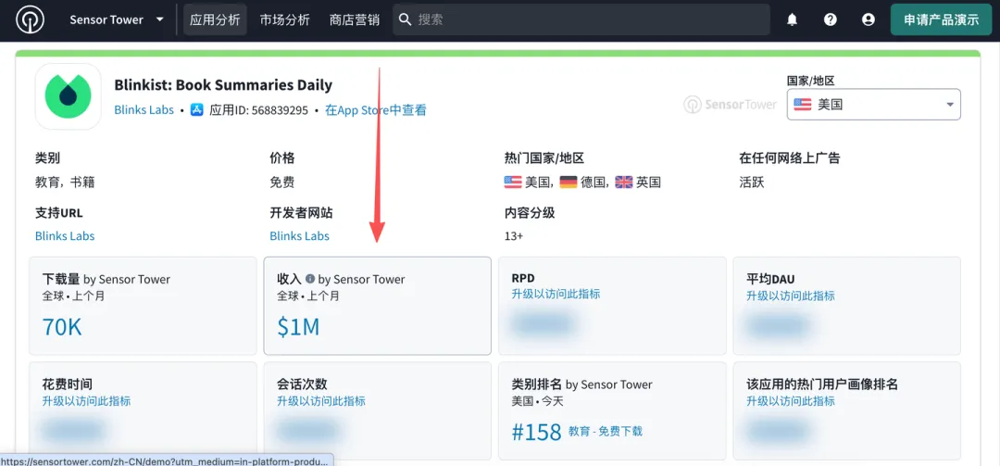
Task: Click the 教育, 书籍 category text
Action: point(65,183)
